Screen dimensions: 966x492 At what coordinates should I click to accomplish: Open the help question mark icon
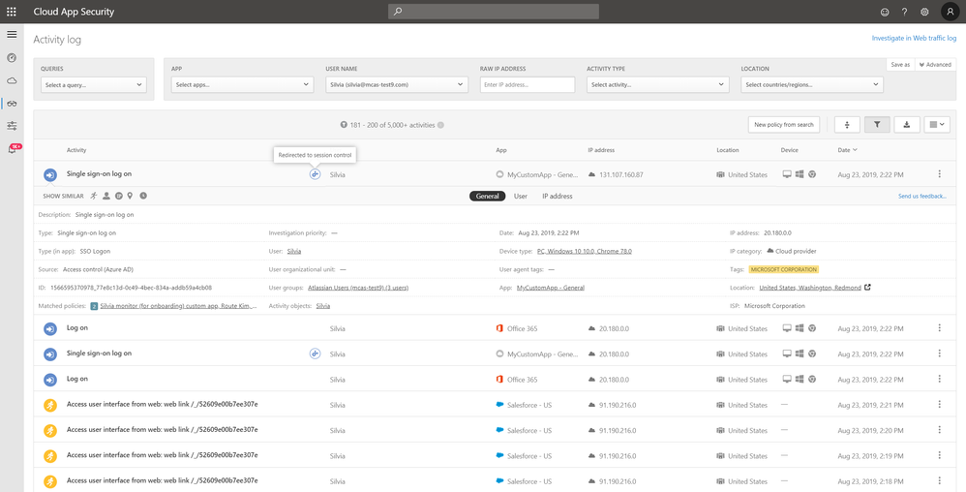coord(904,12)
